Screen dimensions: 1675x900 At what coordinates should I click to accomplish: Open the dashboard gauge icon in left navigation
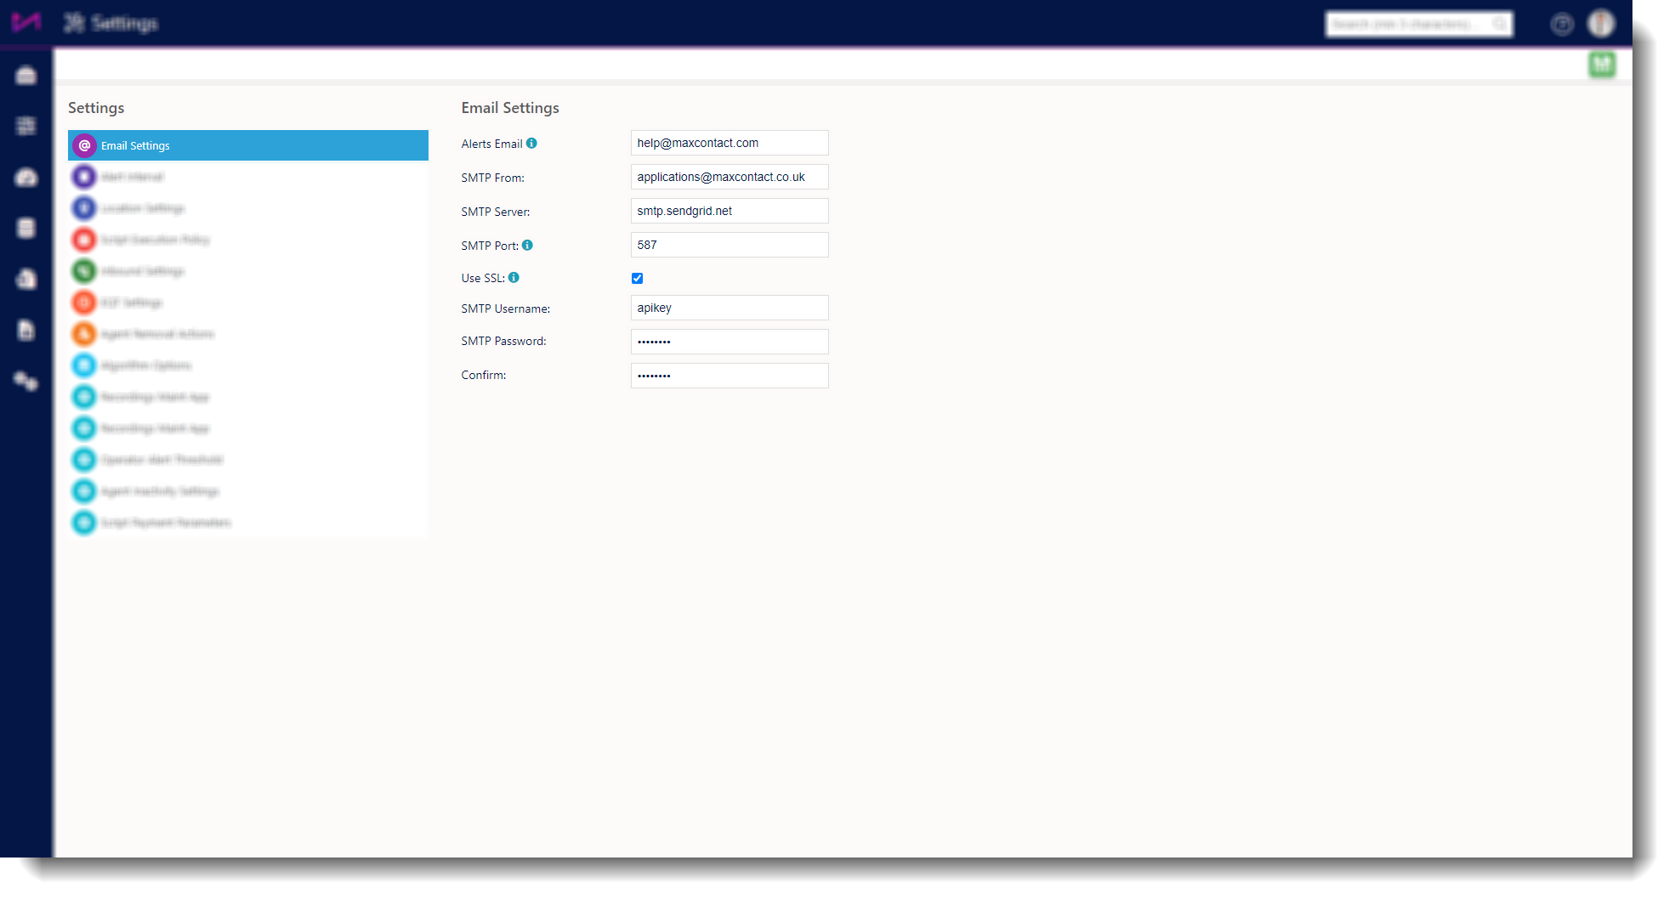pyautogui.click(x=26, y=178)
